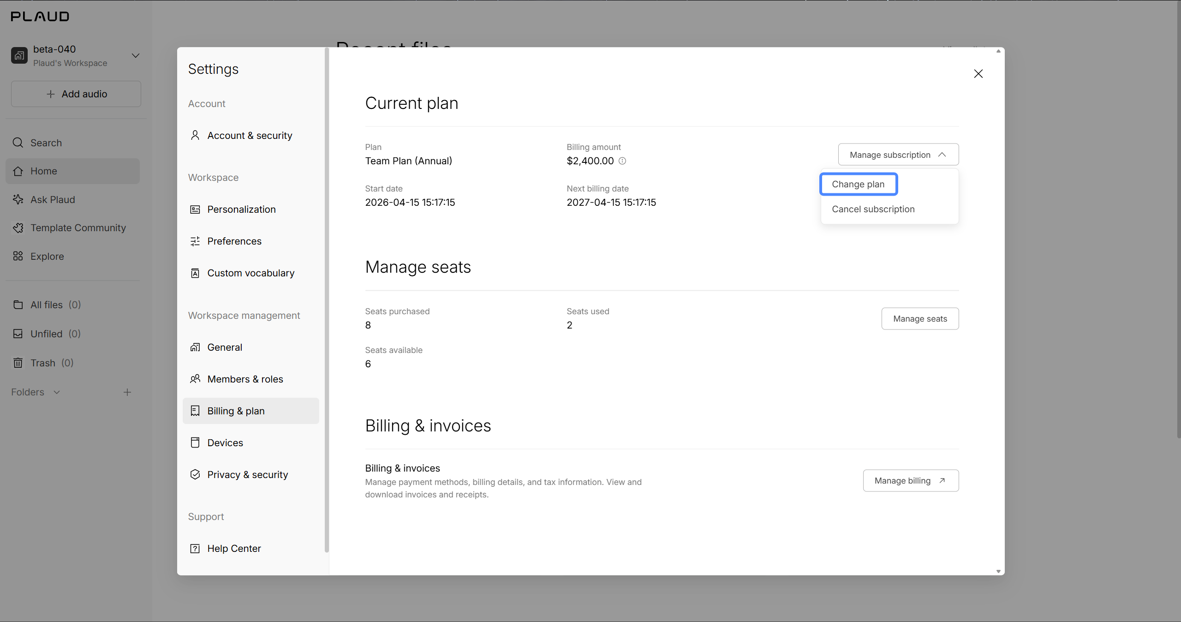Click the settings content scroll-down arrow
The image size is (1181, 622).
[998, 571]
